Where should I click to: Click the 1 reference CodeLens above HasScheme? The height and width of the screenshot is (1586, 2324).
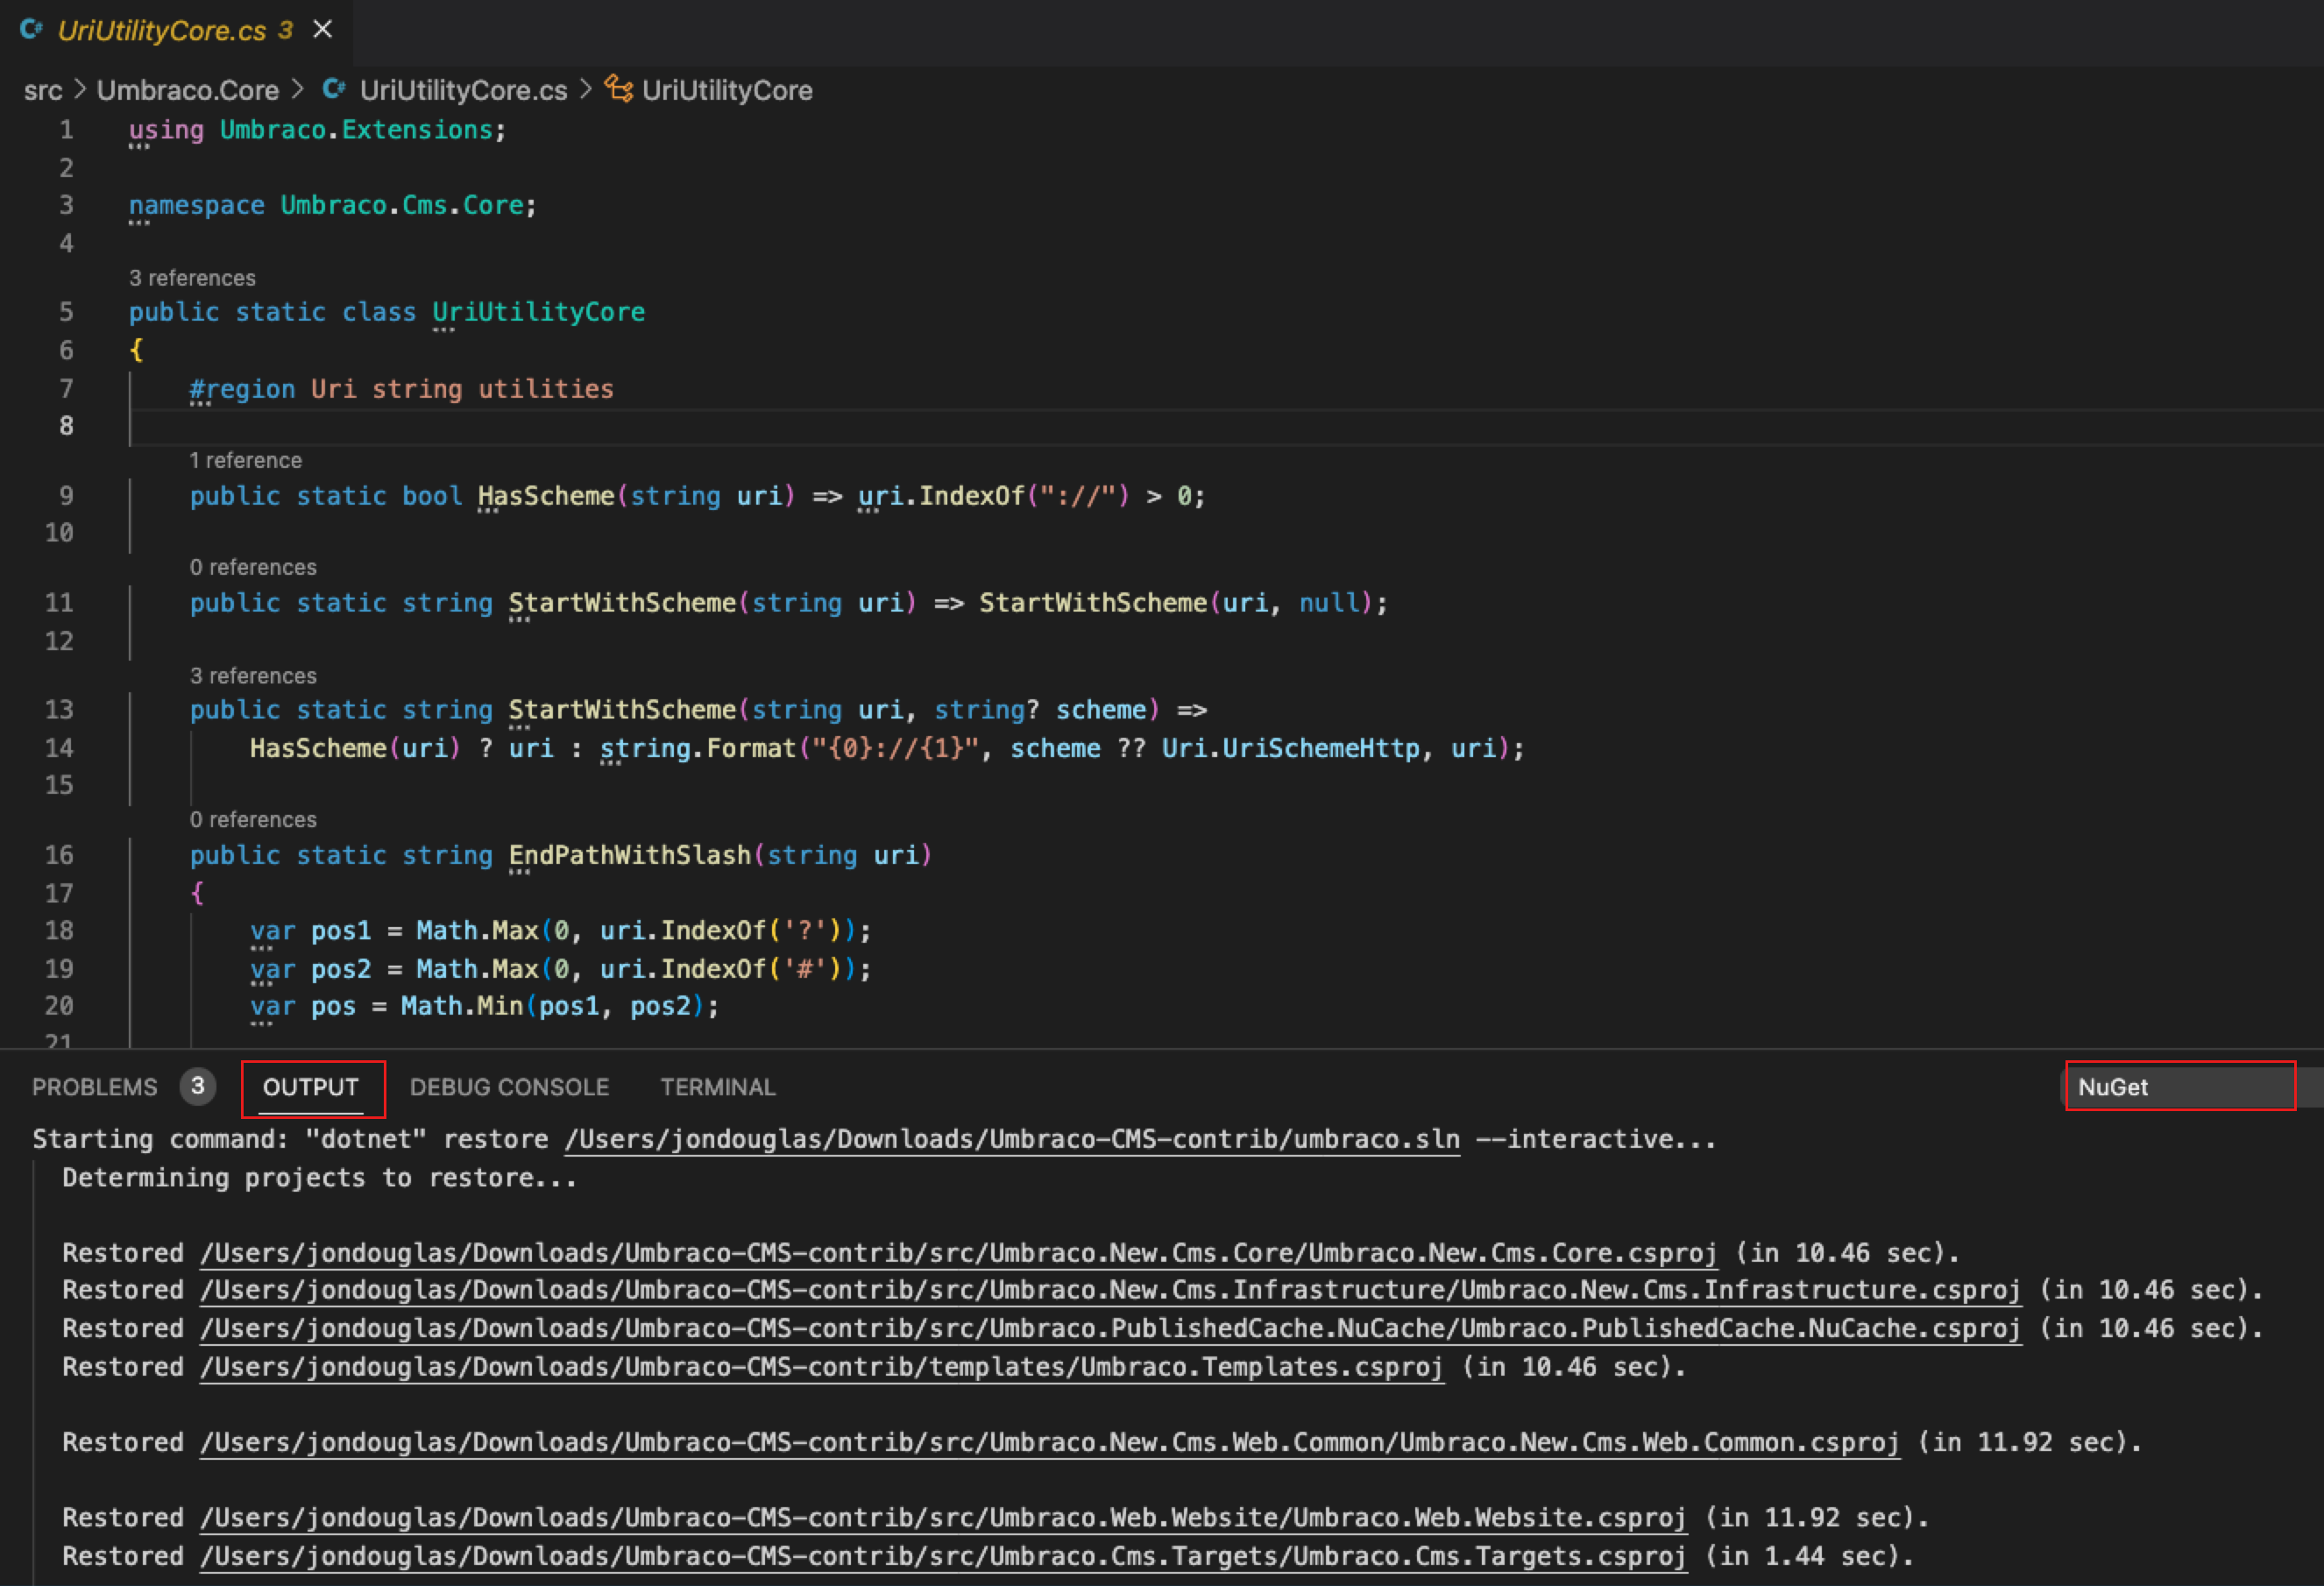246,460
